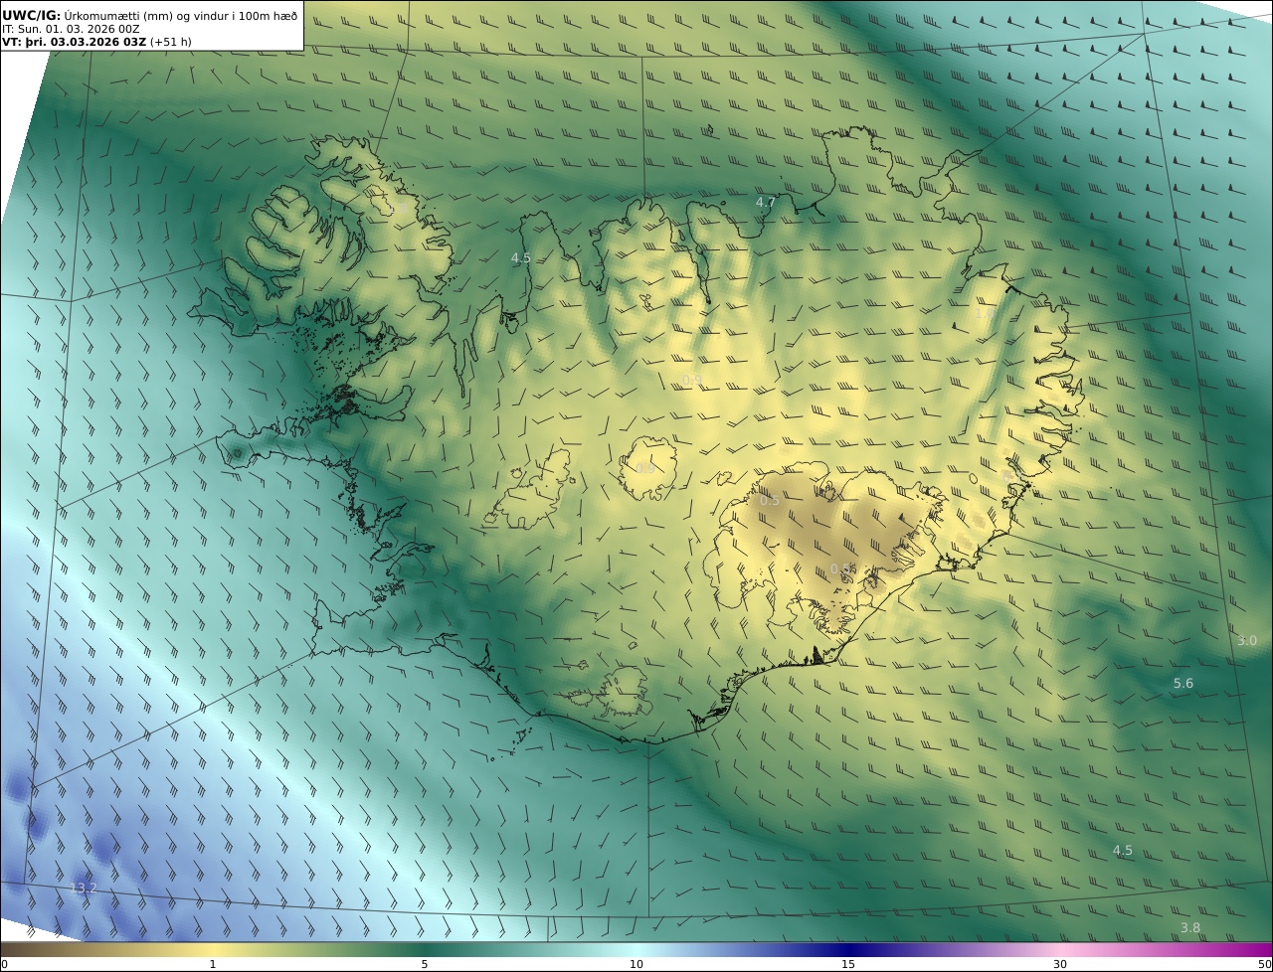Click the yellow segment of the color bar near 1

pyautogui.click(x=213, y=949)
